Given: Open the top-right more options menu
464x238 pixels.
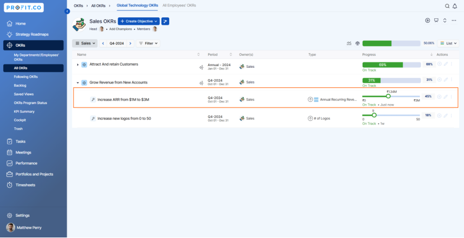Looking at the screenshot, I should point(454,21).
